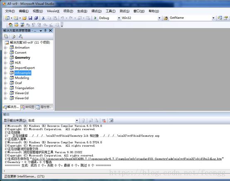Expand the Geometry project node
The width and height of the screenshot is (230, 181).
5,58
